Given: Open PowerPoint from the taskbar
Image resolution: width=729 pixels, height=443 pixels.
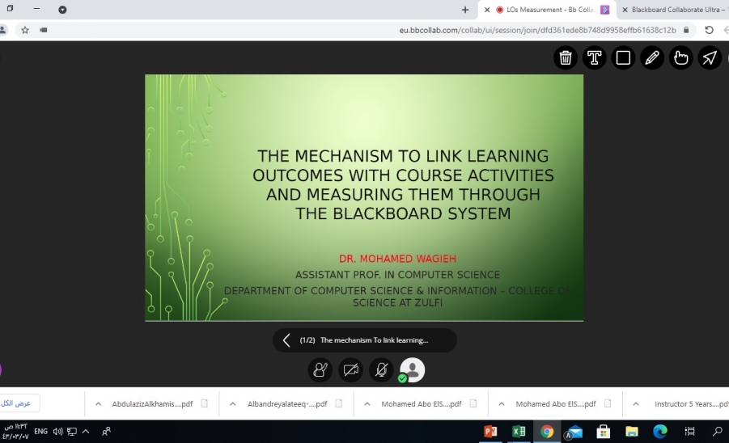Looking at the screenshot, I should 490,432.
